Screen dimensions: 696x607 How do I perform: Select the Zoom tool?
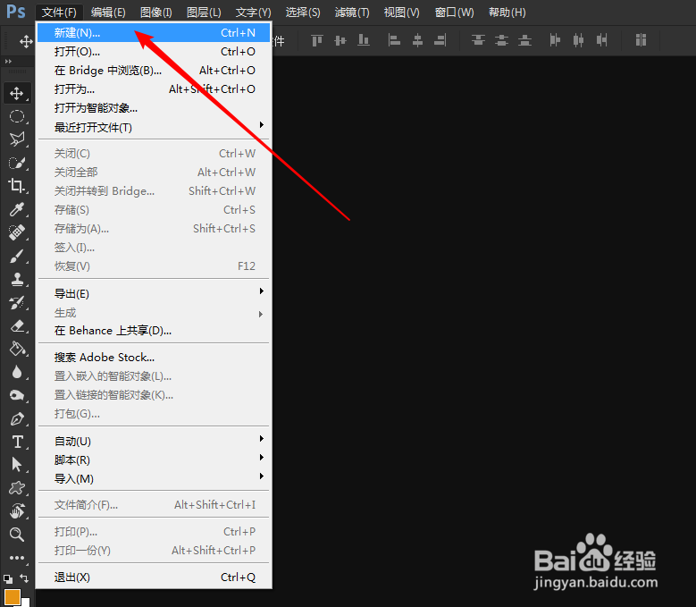[17, 534]
